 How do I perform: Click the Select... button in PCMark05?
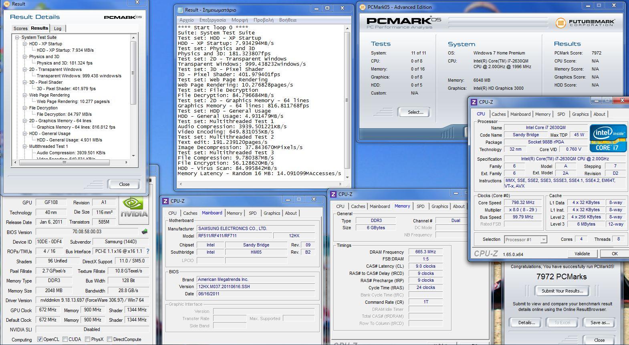coord(415,112)
